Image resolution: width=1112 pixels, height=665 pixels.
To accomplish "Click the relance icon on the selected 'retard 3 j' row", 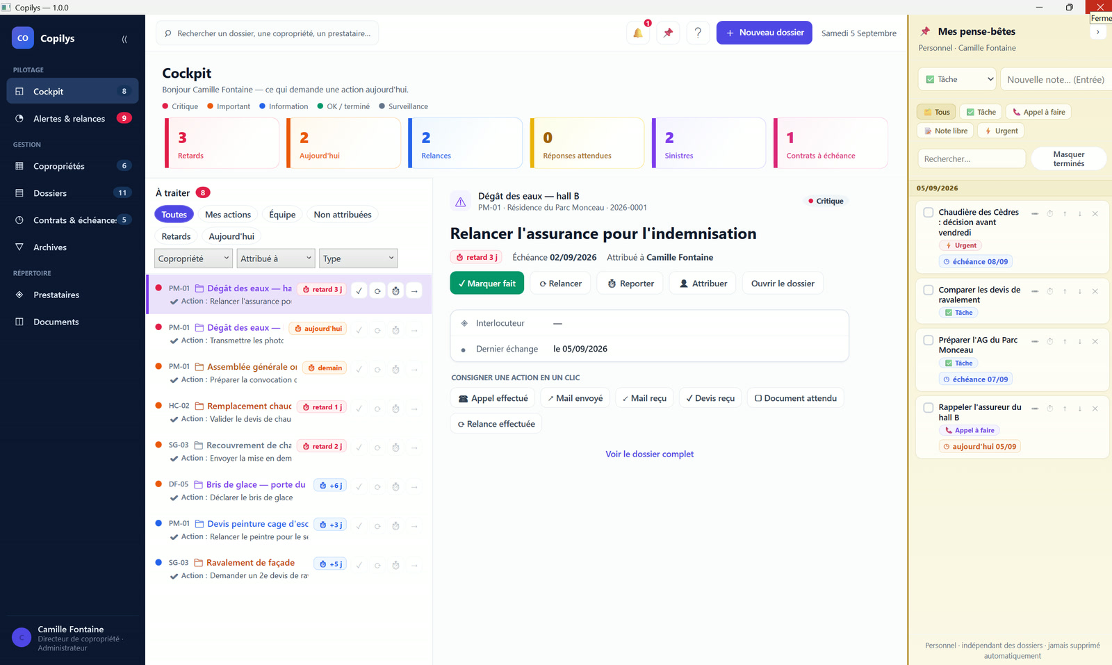I will point(377,290).
